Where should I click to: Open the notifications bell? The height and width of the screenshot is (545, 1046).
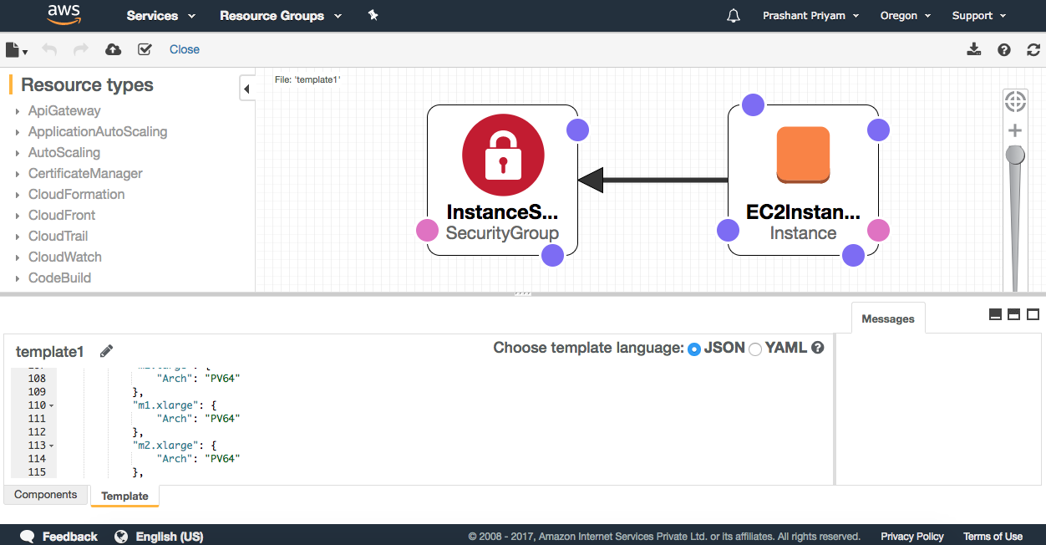tap(734, 16)
